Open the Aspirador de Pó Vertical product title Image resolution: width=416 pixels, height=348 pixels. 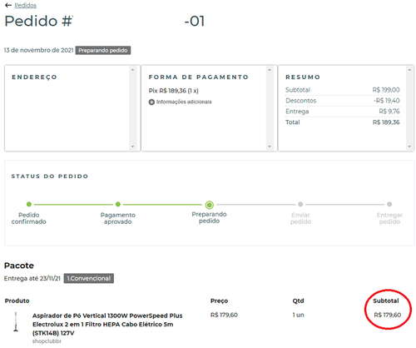pyautogui.click(x=107, y=324)
